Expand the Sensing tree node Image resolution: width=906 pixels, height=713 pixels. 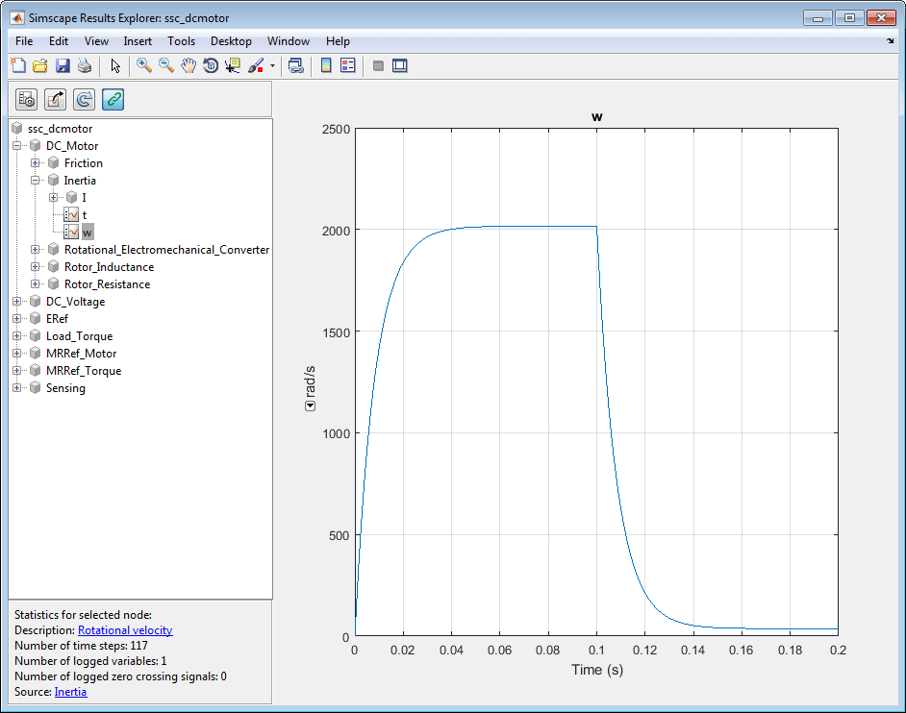click(x=17, y=388)
